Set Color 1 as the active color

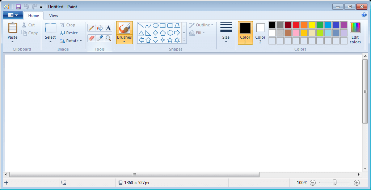[245, 33]
